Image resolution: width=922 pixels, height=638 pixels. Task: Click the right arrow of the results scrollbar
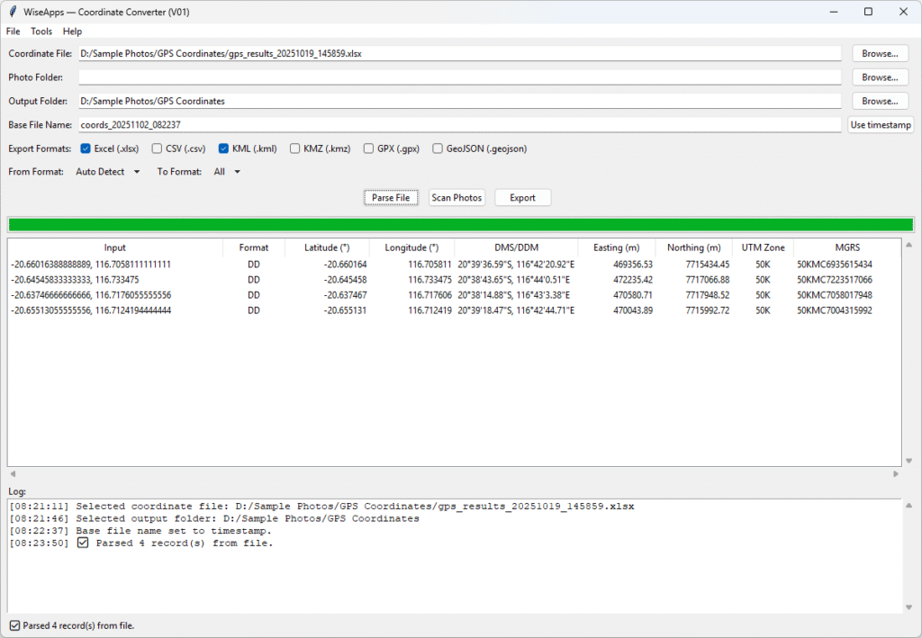(896, 472)
